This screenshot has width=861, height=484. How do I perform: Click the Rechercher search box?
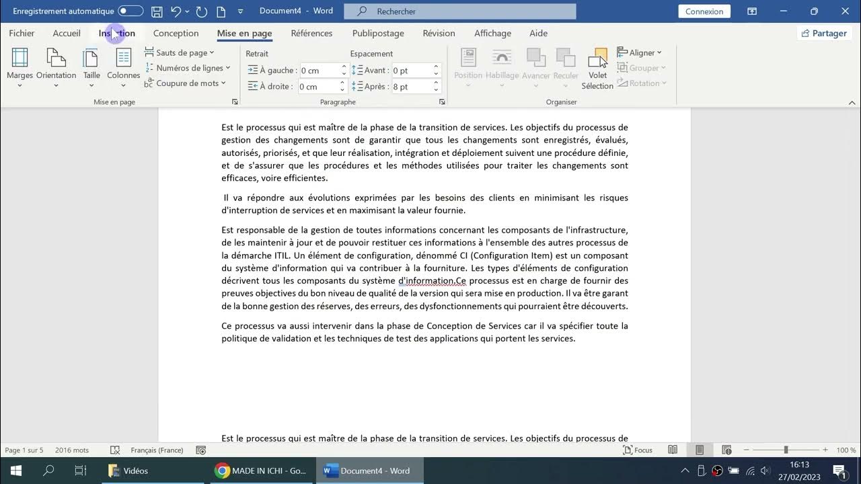point(460,11)
